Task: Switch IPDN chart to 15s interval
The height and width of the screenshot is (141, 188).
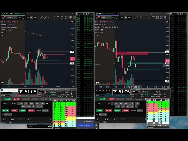Action: pyautogui.click(x=122, y=18)
